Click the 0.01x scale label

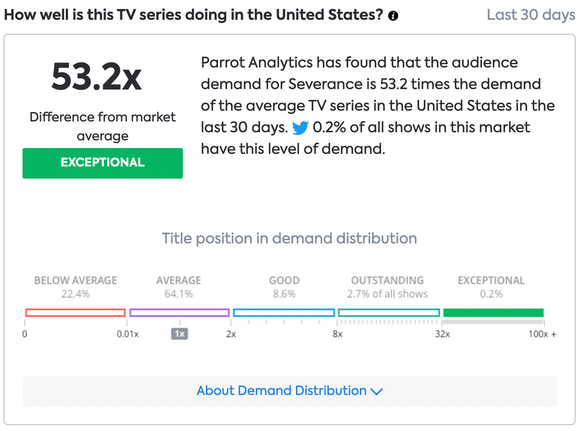[x=128, y=334]
